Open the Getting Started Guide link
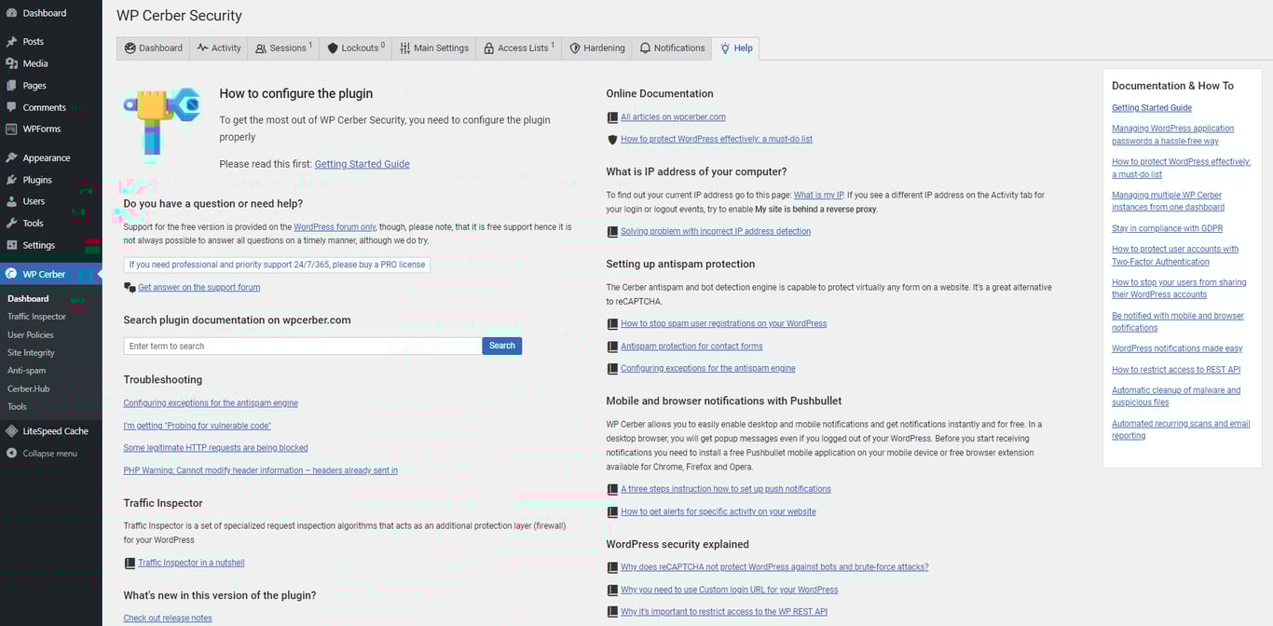The width and height of the screenshot is (1273, 626). click(x=362, y=163)
